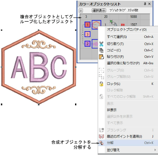
Task: Expand the double chevron panel options button
Action: point(81,10)
